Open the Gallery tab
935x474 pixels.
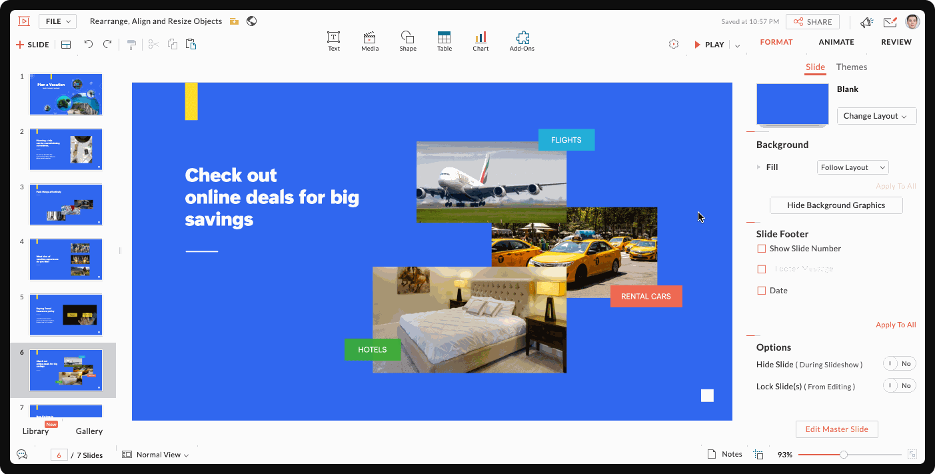coord(89,431)
